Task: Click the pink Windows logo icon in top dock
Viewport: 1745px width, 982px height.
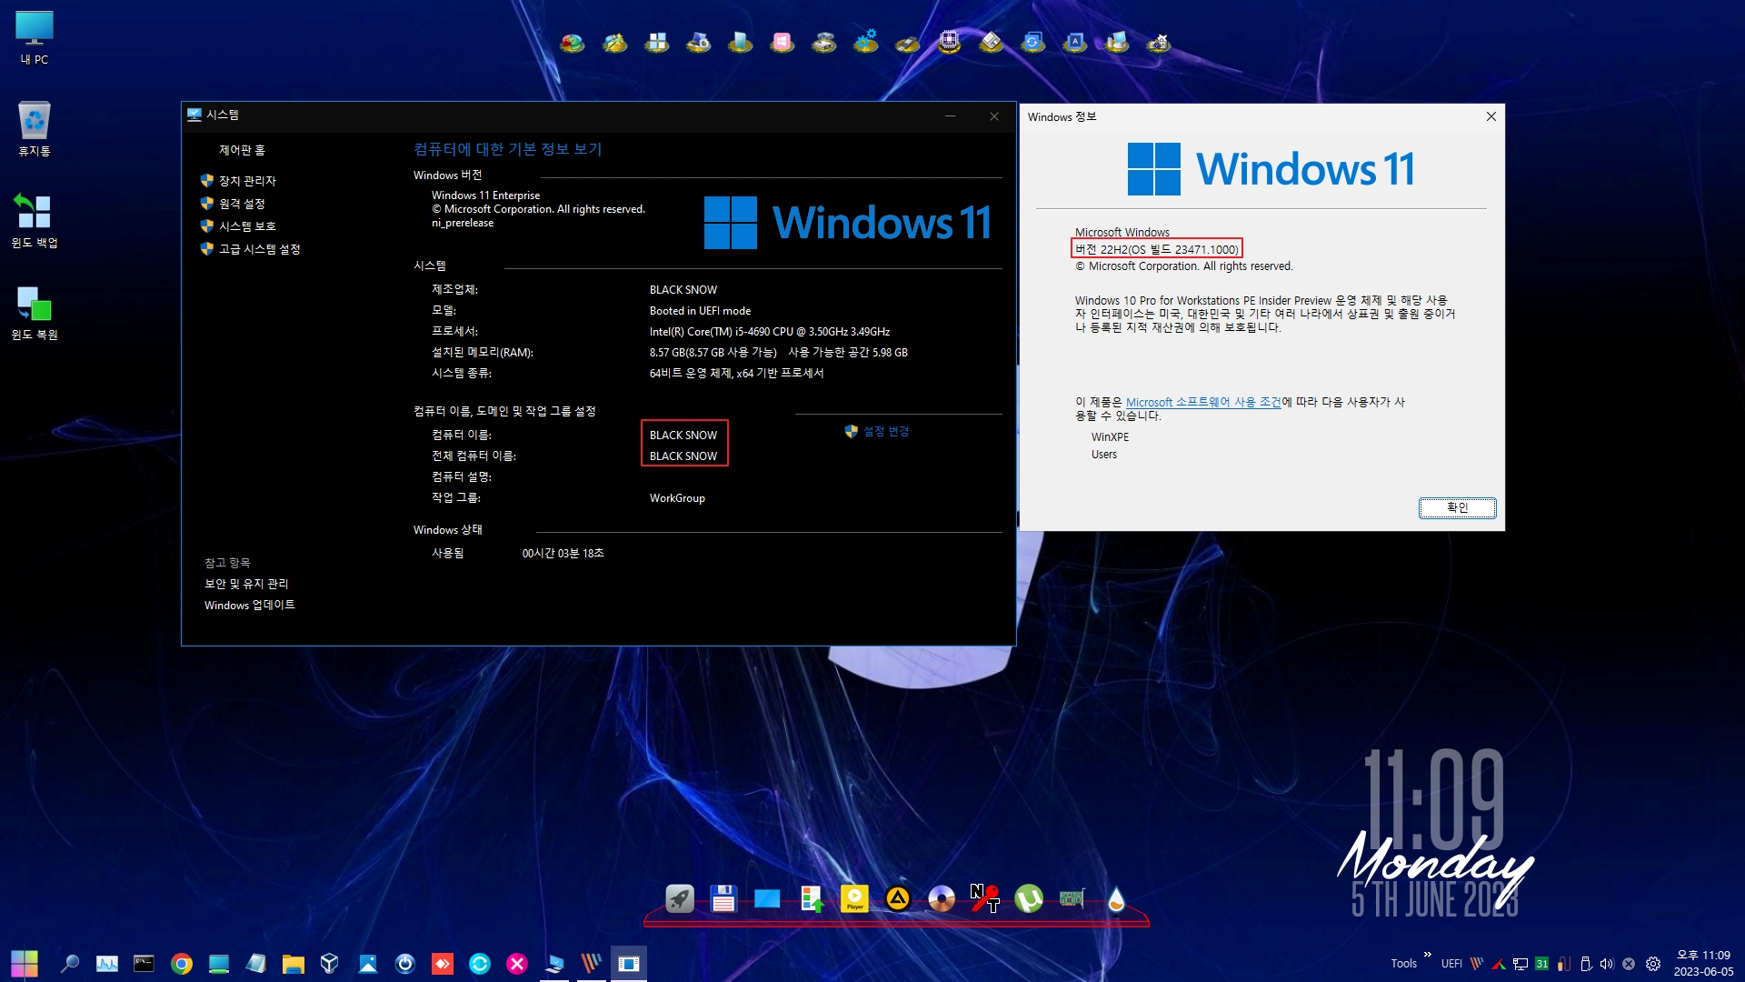Action: coord(782,42)
